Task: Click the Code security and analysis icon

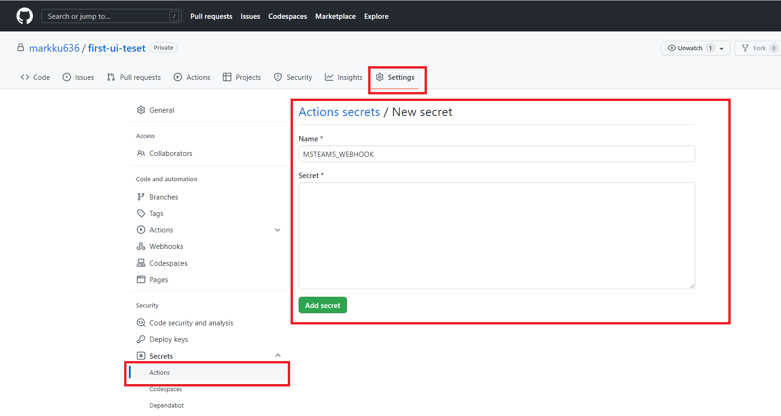Action: coord(141,323)
